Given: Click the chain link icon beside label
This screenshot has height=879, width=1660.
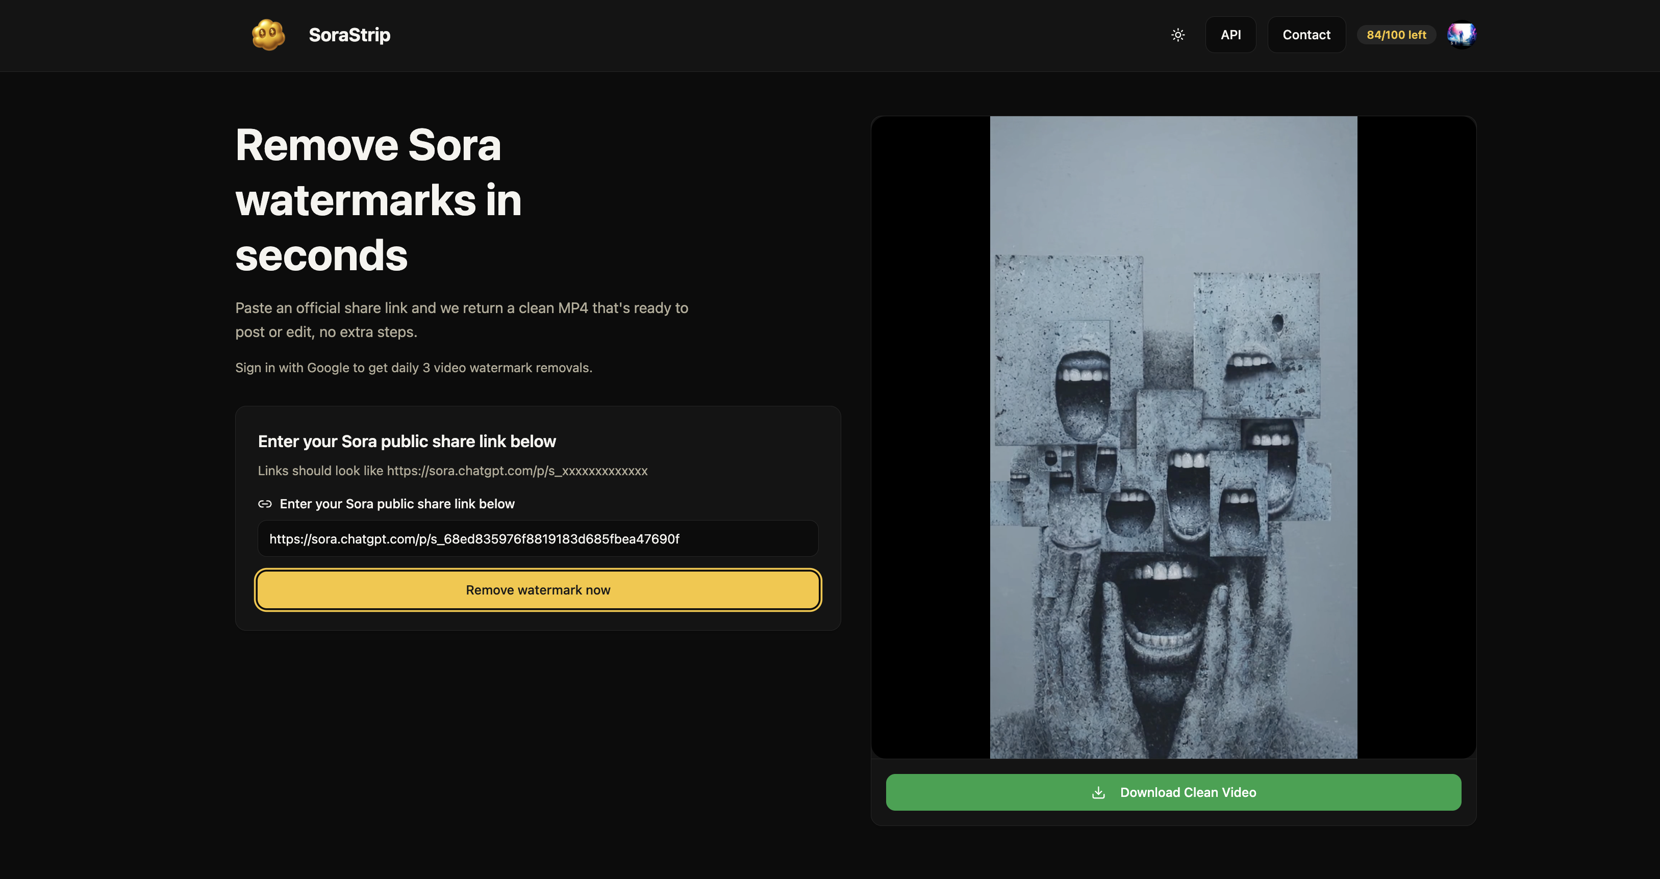Looking at the screenshot, I should [264, 504].
